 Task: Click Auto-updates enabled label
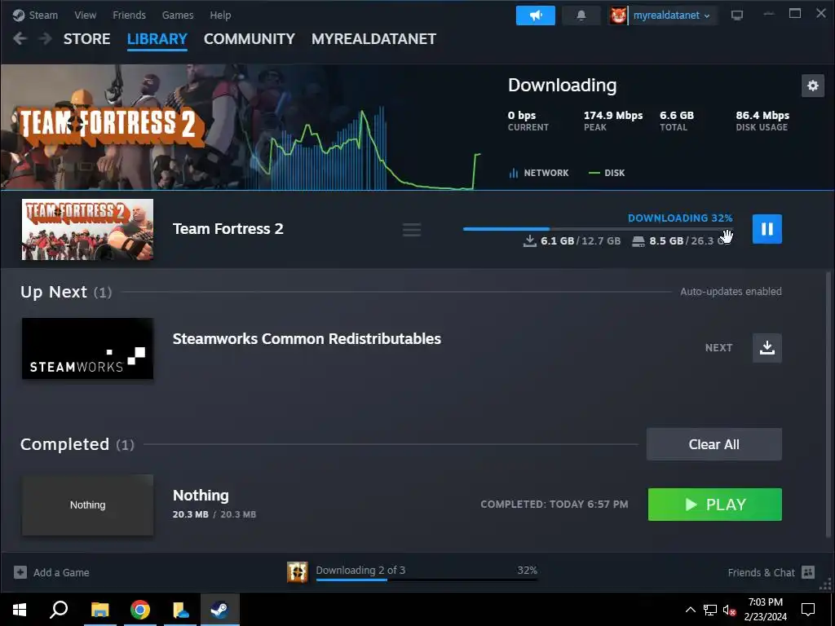pos(731,292)
